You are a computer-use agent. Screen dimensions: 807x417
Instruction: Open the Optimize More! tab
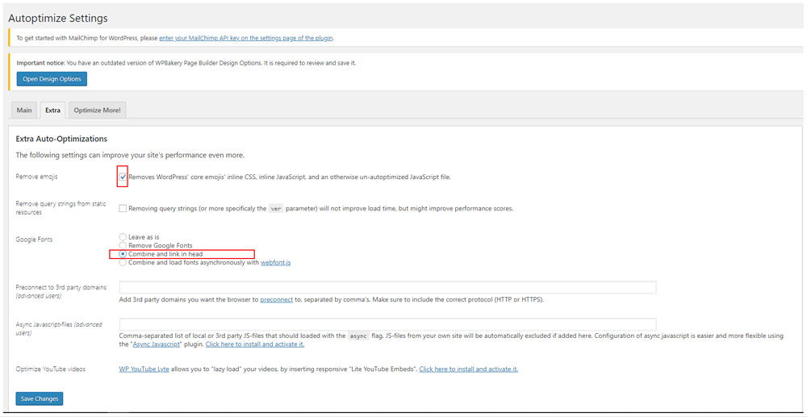97,110
